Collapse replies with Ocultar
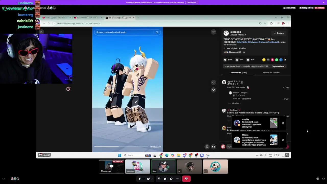 237,103
